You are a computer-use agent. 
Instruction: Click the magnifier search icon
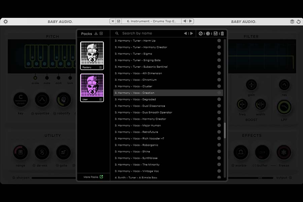point(117,33)
